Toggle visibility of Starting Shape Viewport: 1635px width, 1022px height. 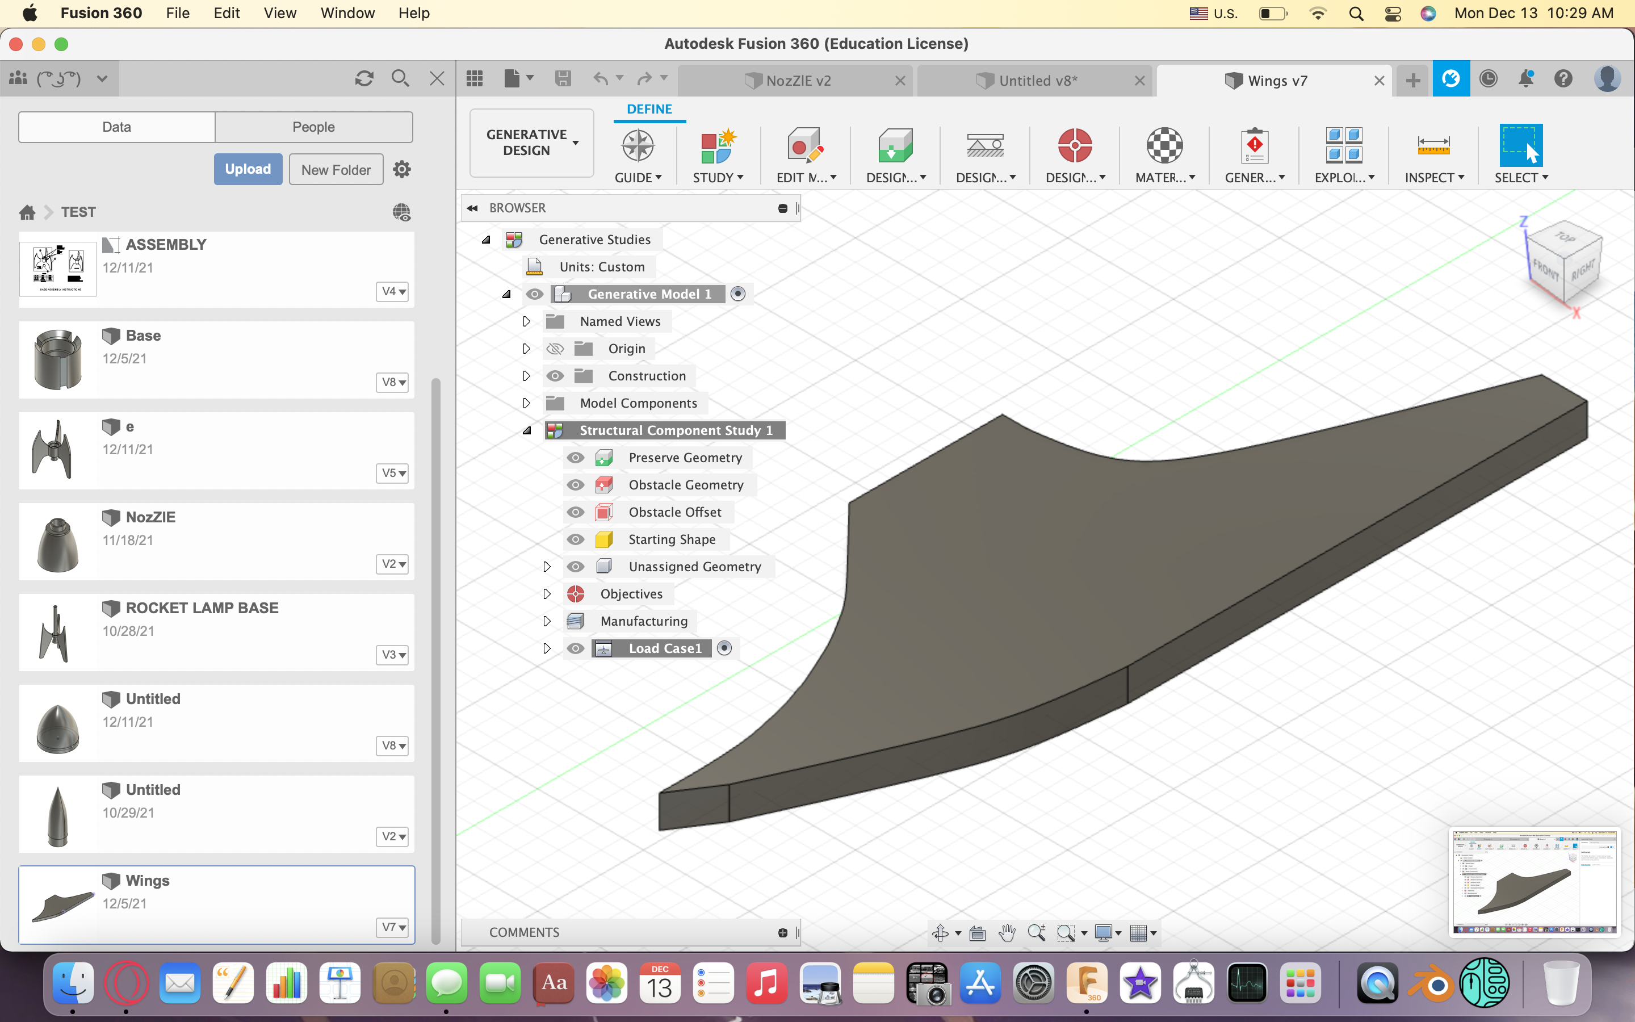click(576, 539)
